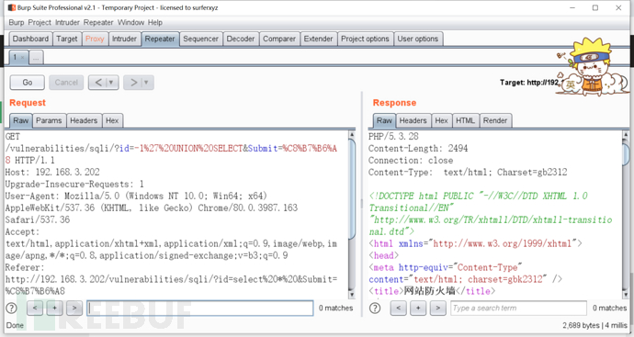
Task: Click previous match arrow in response search
Action: point(398,308)
